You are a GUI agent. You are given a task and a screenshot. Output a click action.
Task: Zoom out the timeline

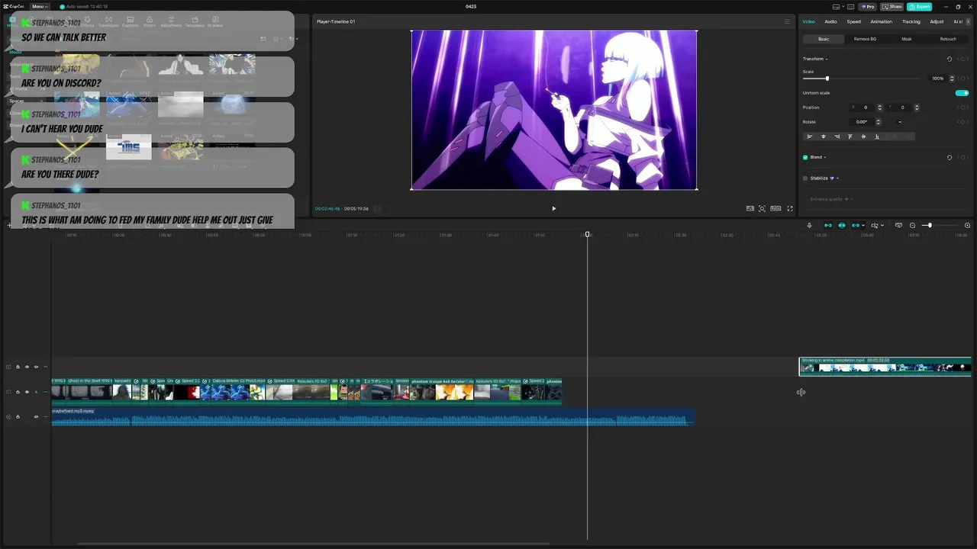pos(912,225)
